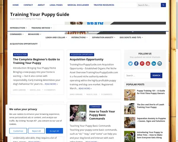Viewport: 178px width, 142px height.
Task: Open the Instagram icon
Action: tap(160, 64)
